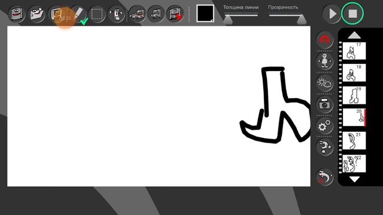Image resolution: width=383 pixels, height=215 pixels.
Task: Open settings gears icon
Action: coord(325,126)
